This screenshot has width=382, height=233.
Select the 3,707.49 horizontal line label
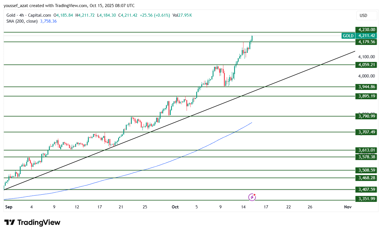[x=366, y=132]
